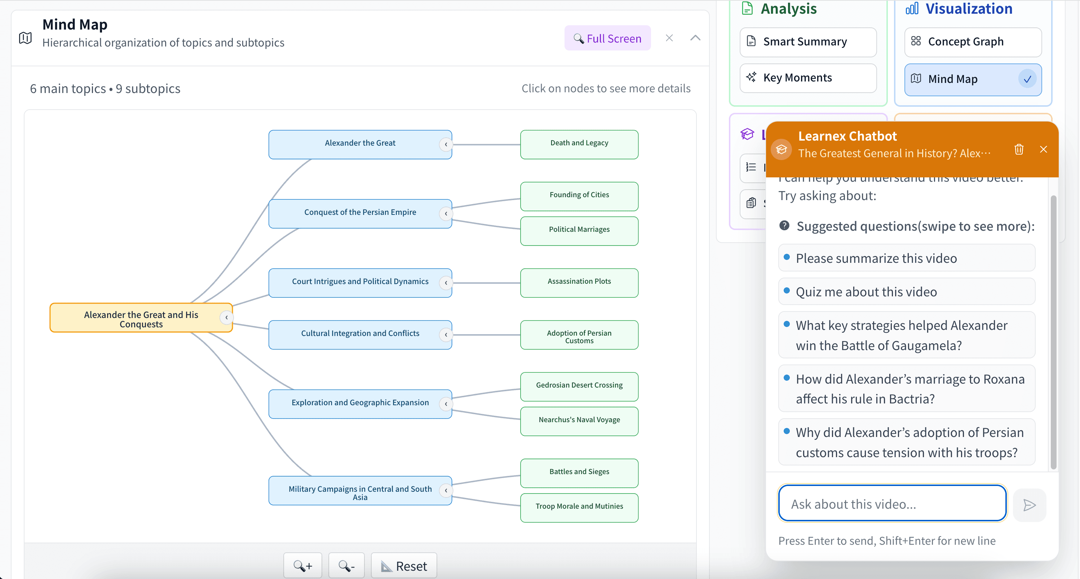Viewport: 1080px width, 579px height.
Task: Click the Analysis panel document icon
Action: click(748, 8)
